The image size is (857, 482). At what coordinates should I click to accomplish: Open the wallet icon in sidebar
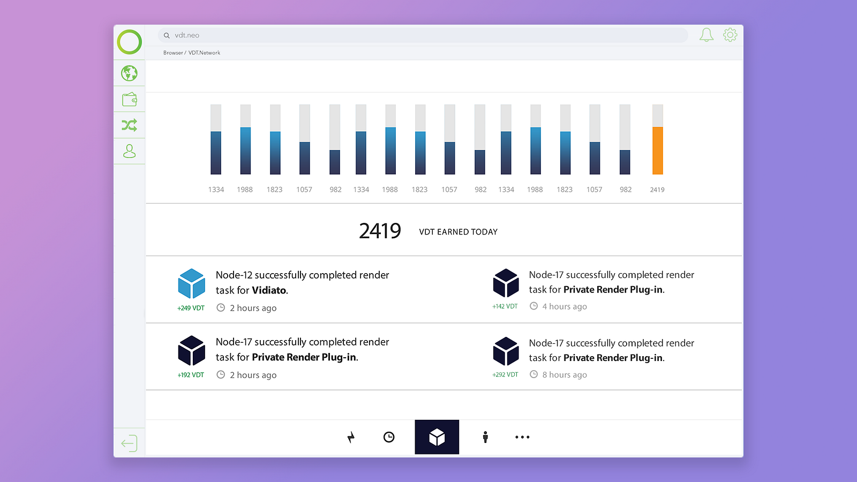click(129, 99)
